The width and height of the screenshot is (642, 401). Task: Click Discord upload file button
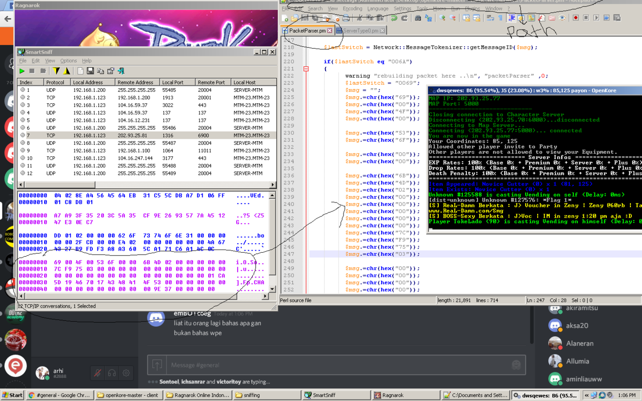click(157, 365)
